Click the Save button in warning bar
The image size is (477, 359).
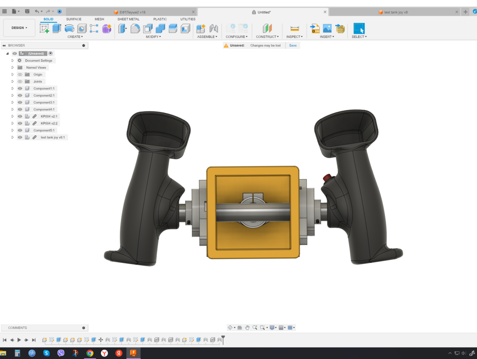click(x=292, y=45)
